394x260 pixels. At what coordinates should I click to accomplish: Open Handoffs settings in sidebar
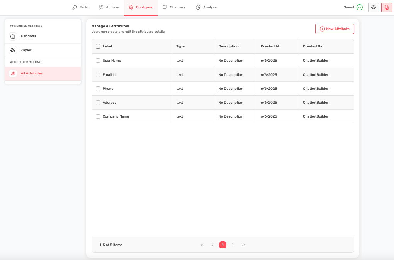(x=28, y=36)
